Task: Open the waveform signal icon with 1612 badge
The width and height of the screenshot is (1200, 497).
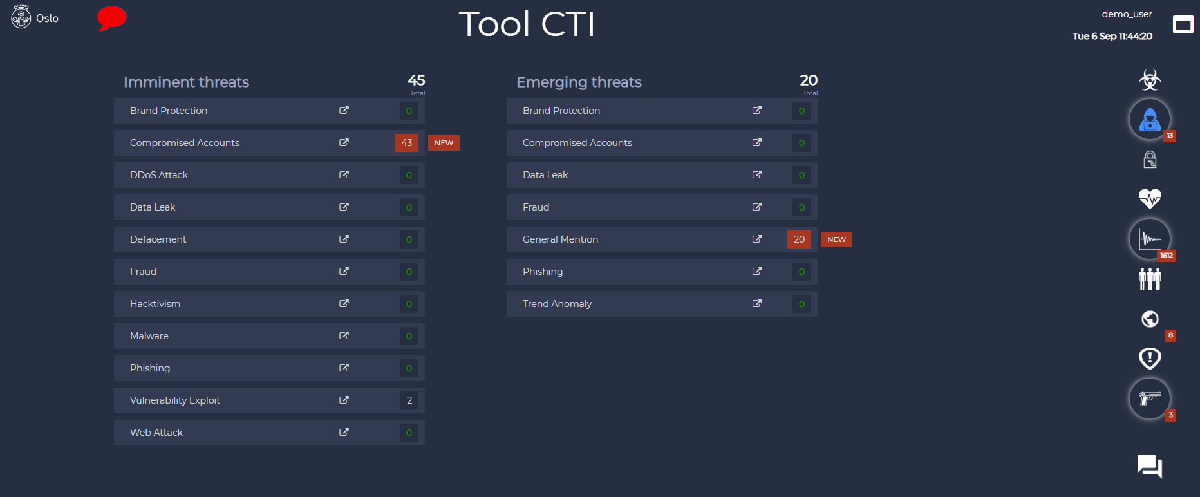Action: pyautogui.click(x=1150, y=239)
